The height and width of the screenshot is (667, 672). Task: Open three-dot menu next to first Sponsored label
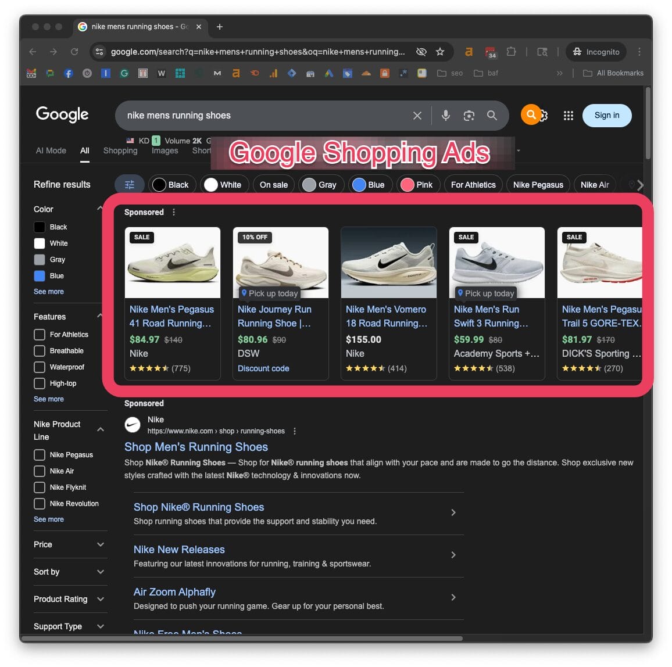point(174,212)
